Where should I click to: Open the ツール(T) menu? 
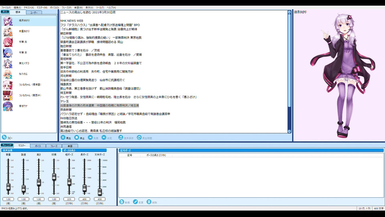[x=100, y=8]
